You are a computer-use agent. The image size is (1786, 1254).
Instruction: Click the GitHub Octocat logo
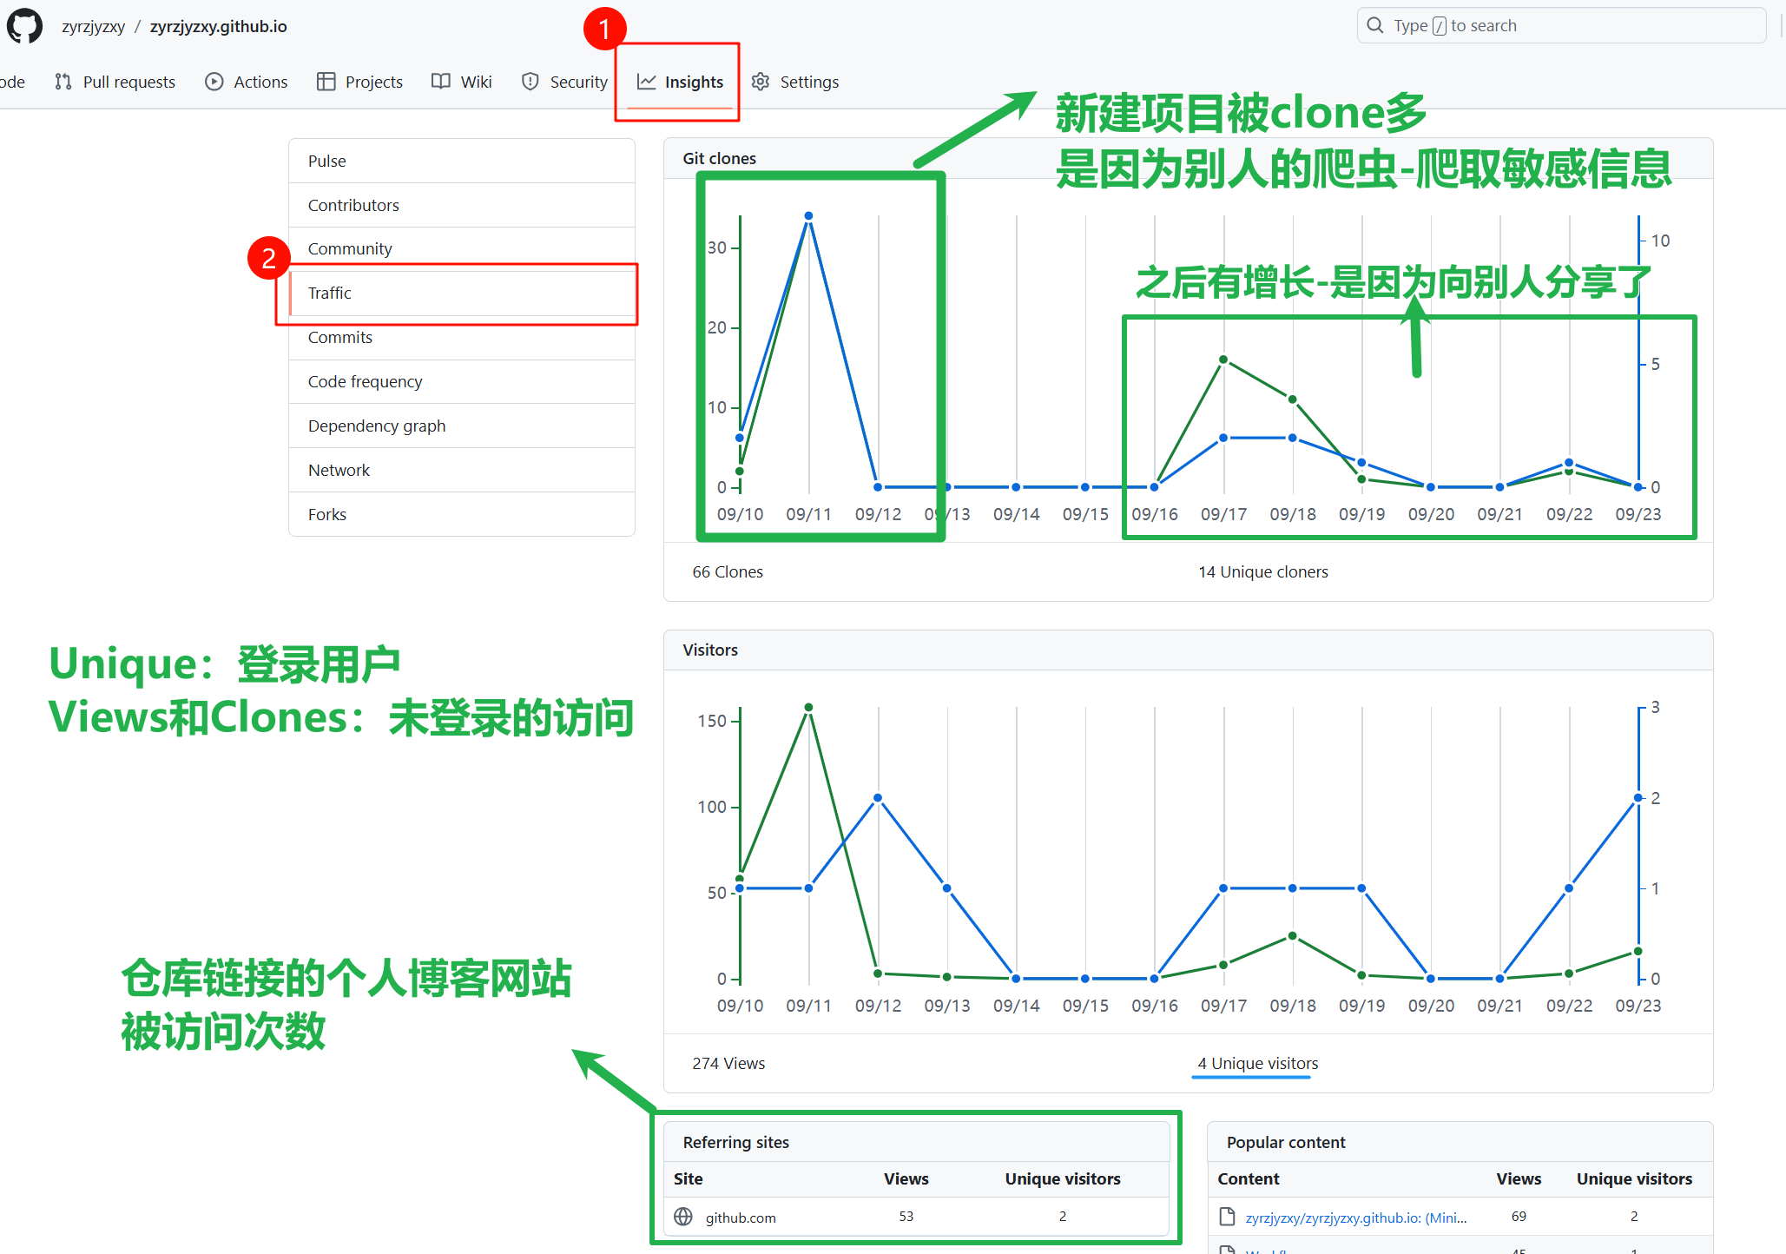[x=24, y=26]
